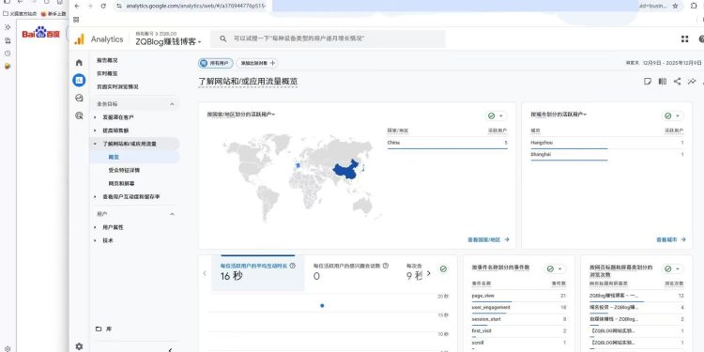
Task: Click the page_view event row
Action: pyautogui.click(x=518, y=296)
